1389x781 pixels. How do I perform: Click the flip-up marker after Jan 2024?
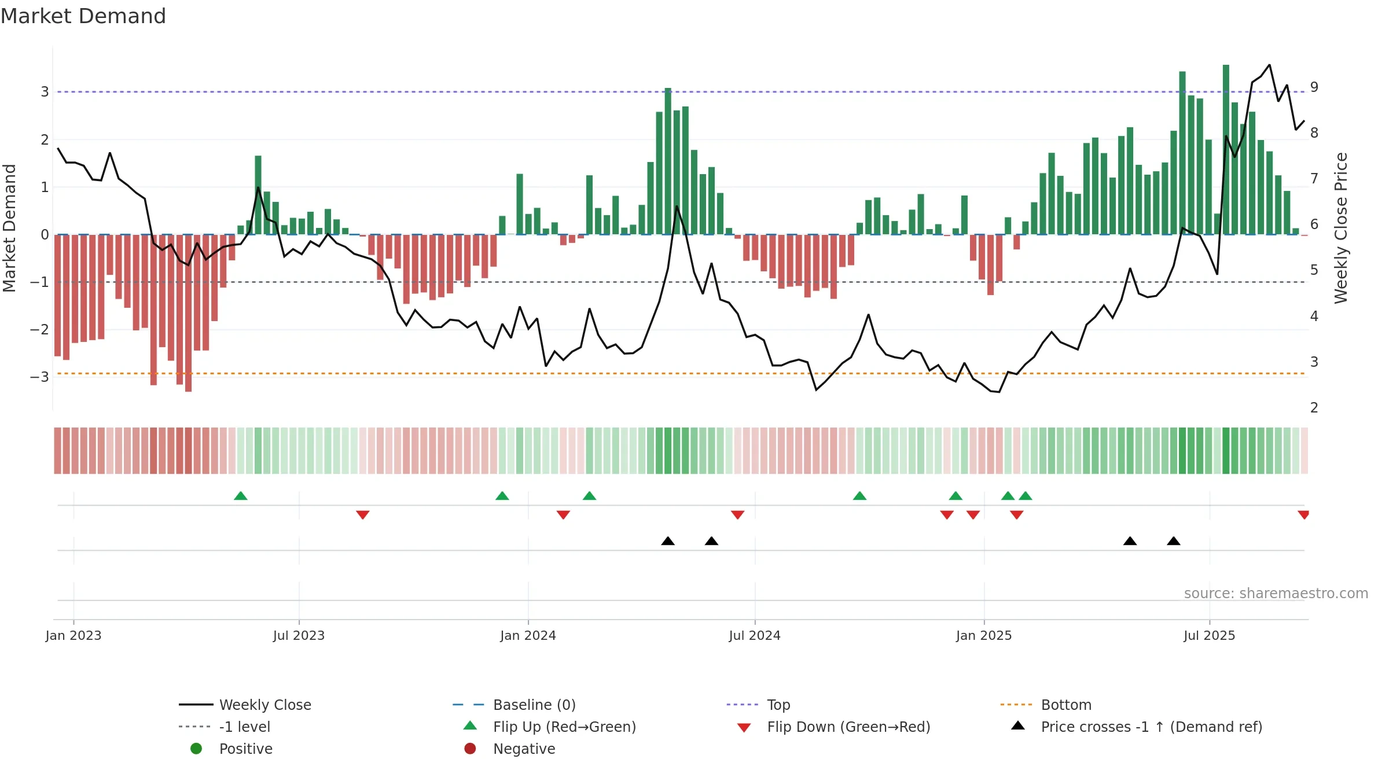coord(589,496)
